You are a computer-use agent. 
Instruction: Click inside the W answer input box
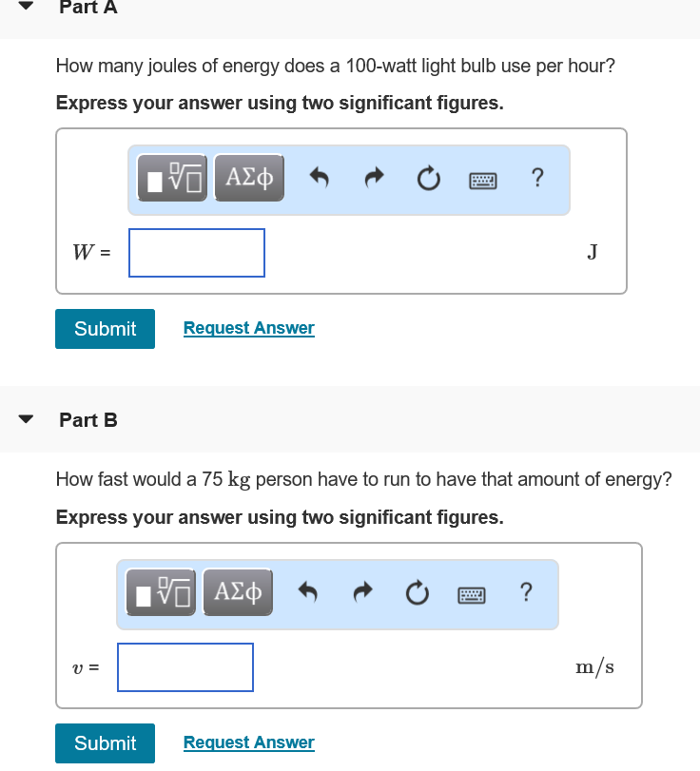[x=196, y=252]
